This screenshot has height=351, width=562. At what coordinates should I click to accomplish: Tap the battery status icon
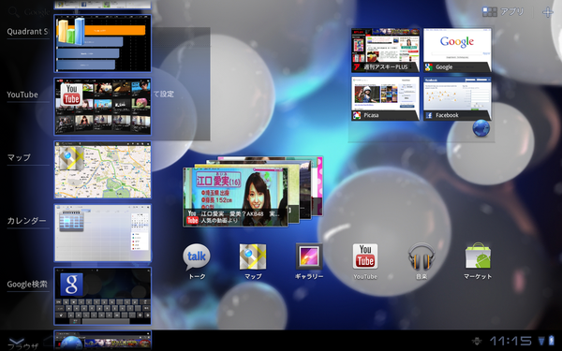coord(551,340)
